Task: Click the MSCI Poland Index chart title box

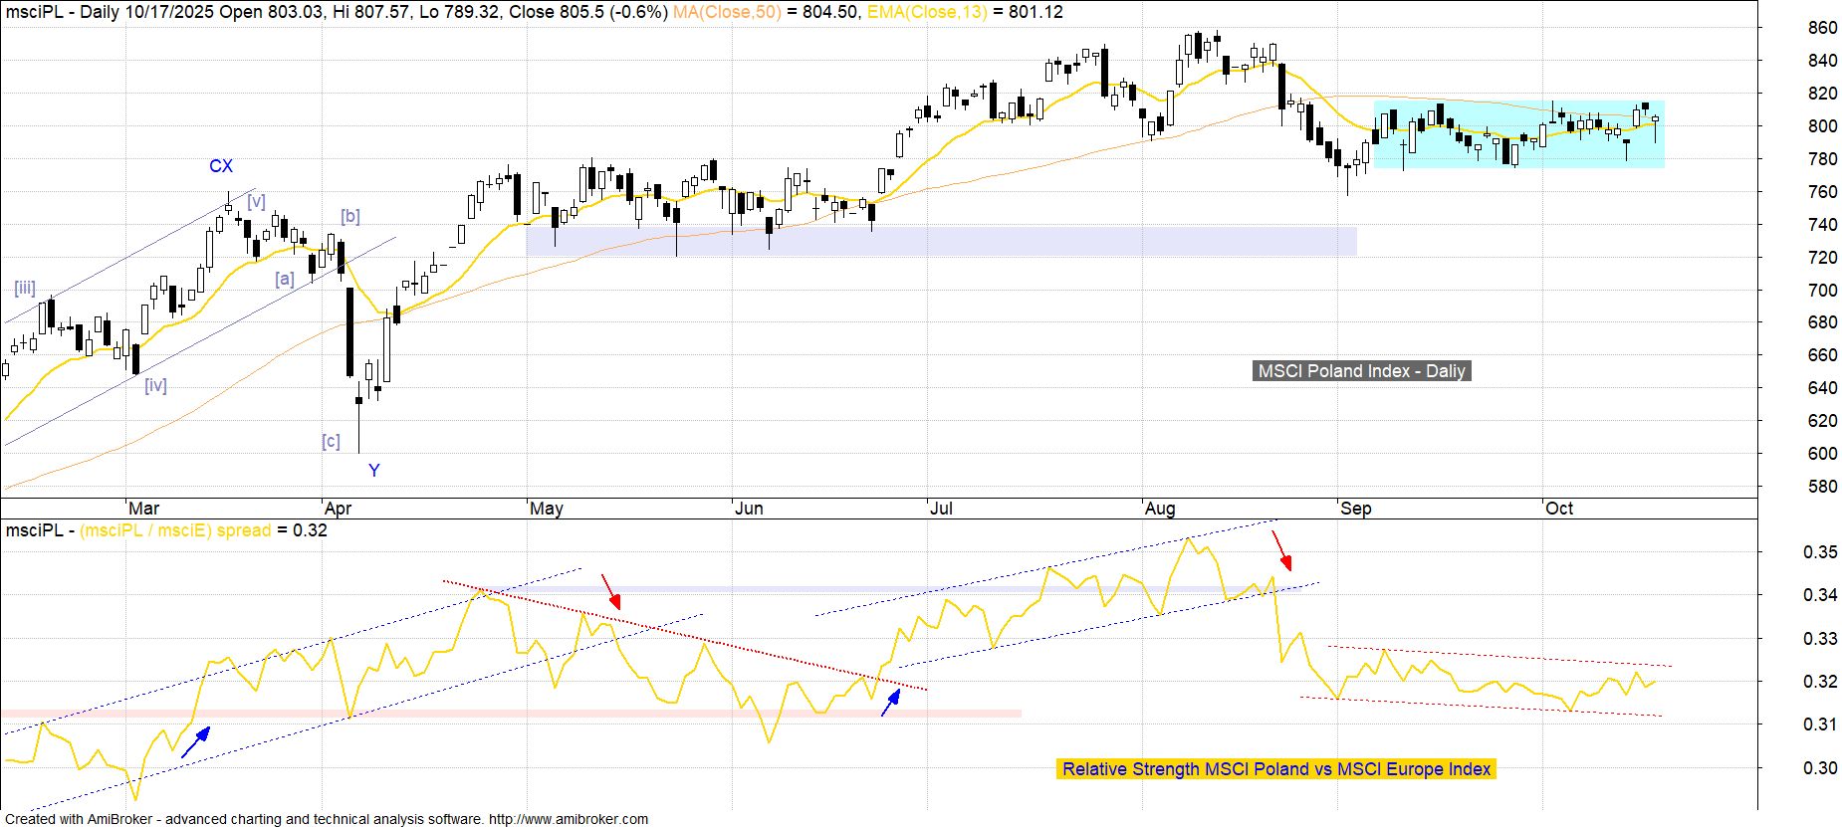Action: [x=1361, y=371]
